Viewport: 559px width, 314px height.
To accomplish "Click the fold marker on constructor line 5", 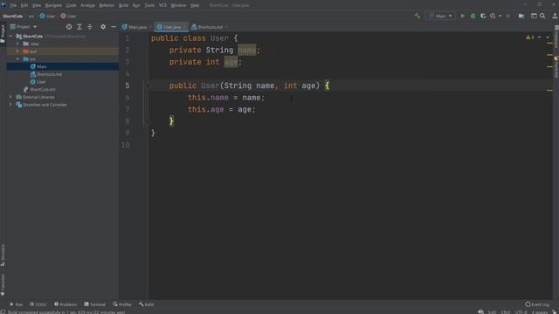I will pos(148,85).
